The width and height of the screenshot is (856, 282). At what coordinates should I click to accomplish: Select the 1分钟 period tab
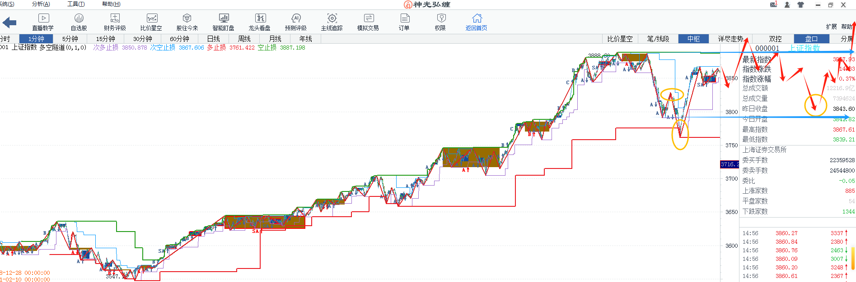(x=36, y=39)
